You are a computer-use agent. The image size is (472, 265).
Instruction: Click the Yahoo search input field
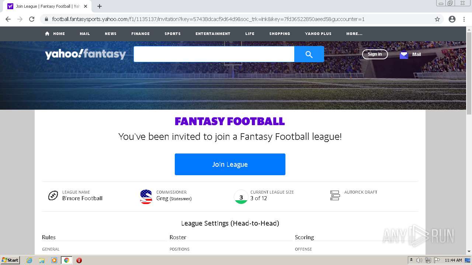click(x=214, y=54)
